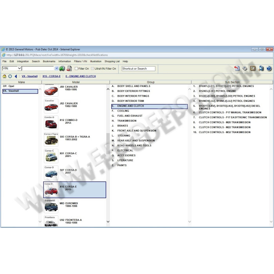
Task: Follow the VX - Vauxhall breadcrumb link
Action: click(30, 76)
